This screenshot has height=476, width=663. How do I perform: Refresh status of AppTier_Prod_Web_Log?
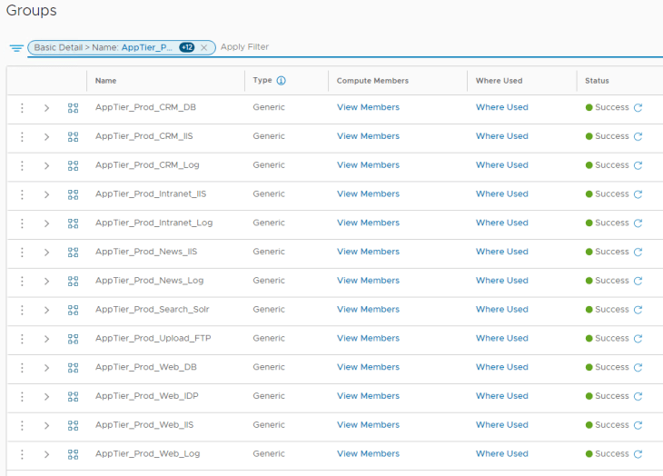click(x=638, y=454)
